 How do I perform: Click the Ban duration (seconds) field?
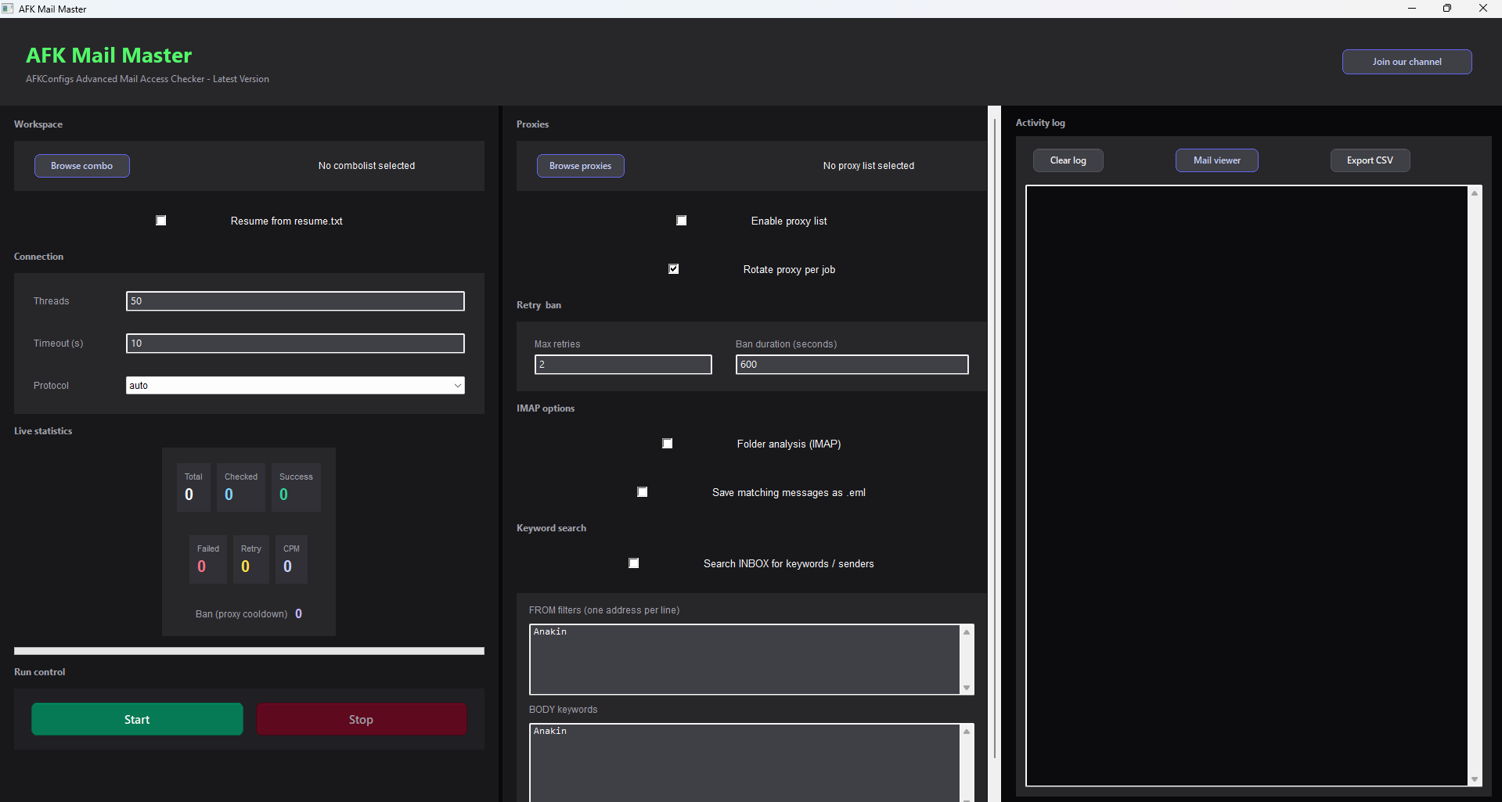tap(852, 365)
